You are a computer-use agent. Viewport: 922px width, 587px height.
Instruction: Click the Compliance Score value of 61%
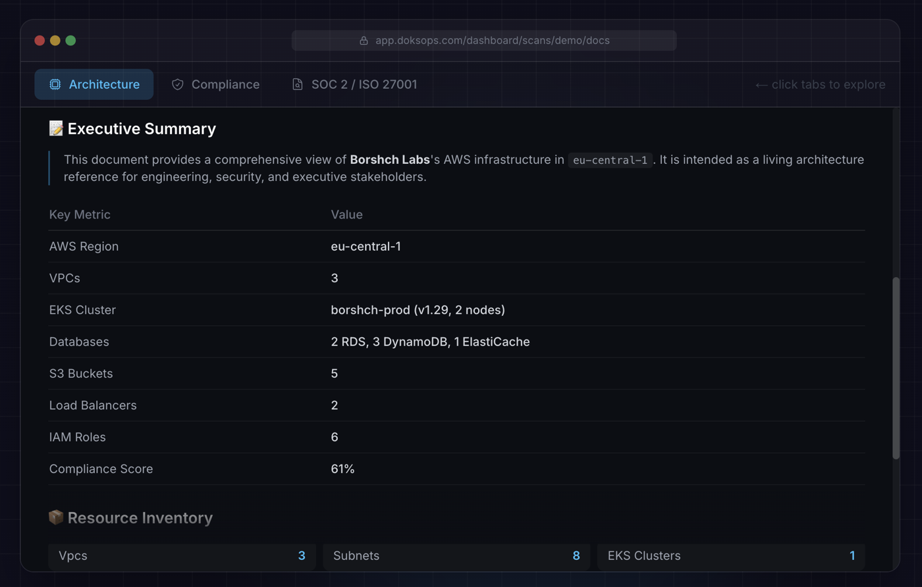click(342, 469)
